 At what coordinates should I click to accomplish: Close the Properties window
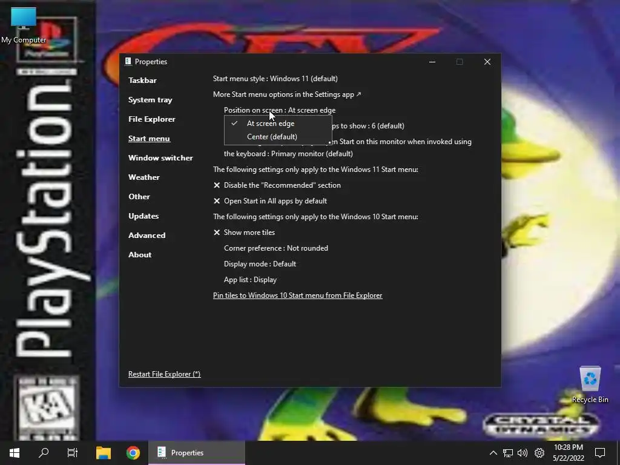(487, 62)
